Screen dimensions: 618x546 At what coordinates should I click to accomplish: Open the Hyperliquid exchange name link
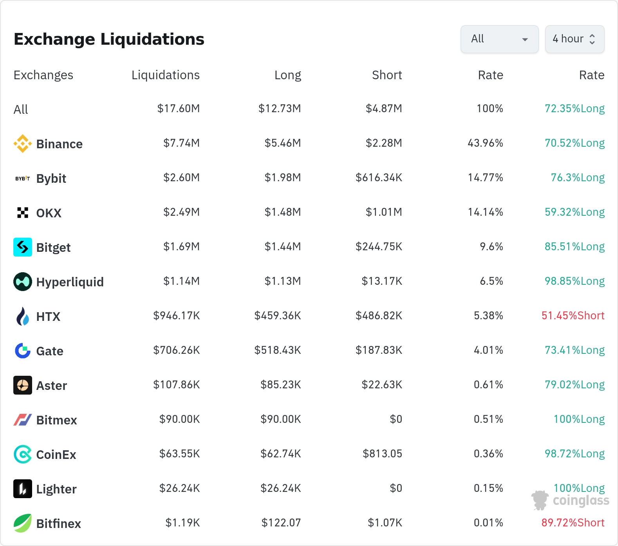click(x=70, y=282)
